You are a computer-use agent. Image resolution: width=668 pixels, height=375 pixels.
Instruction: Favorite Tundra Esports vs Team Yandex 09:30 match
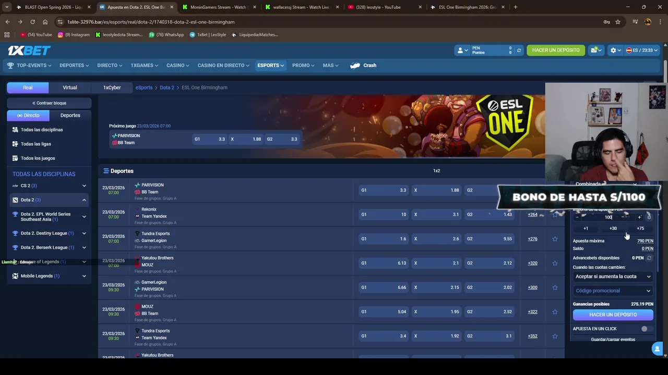coord(555,336)
